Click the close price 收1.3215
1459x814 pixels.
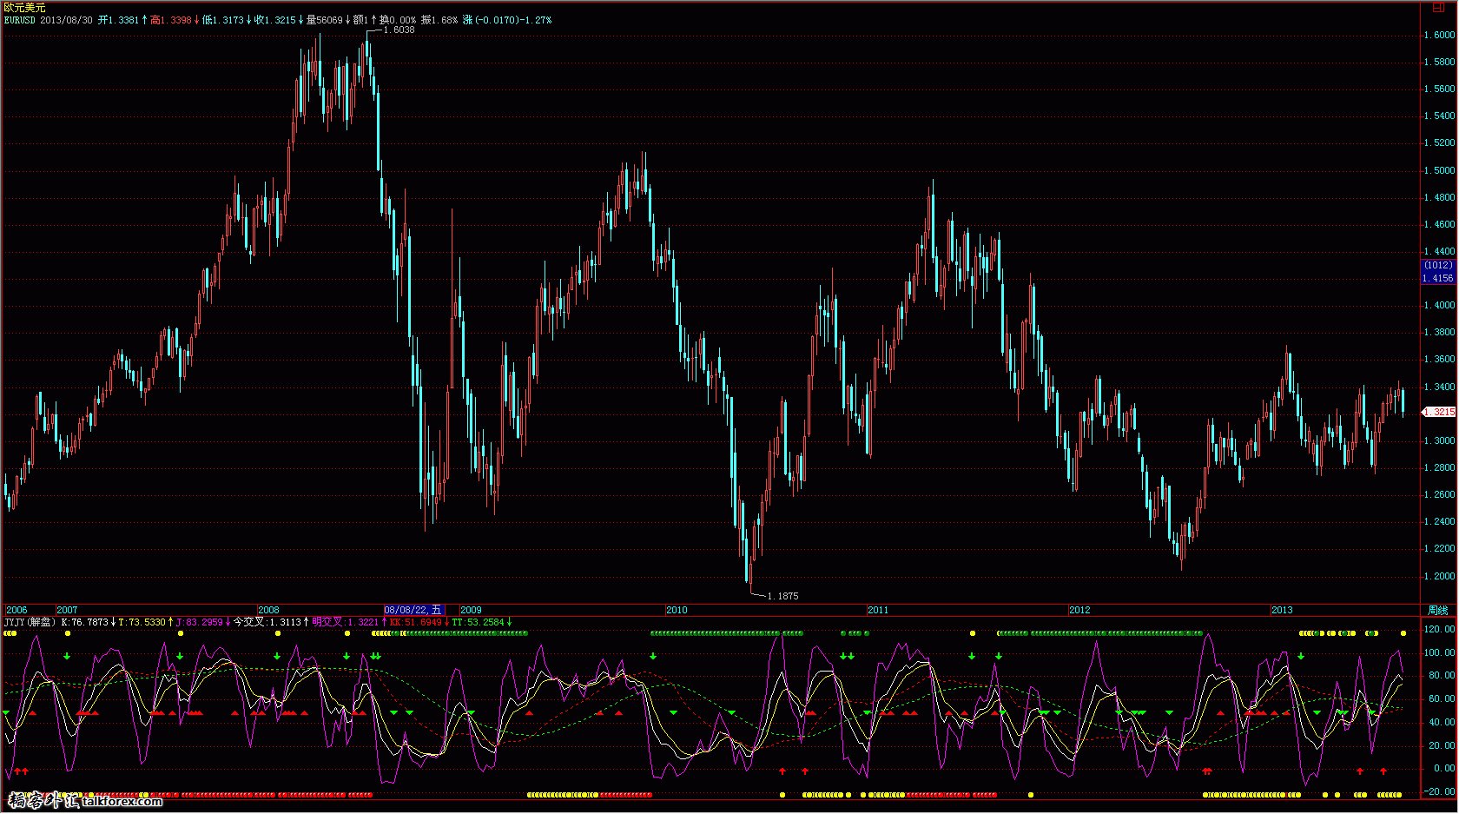(x=275, y=20)
